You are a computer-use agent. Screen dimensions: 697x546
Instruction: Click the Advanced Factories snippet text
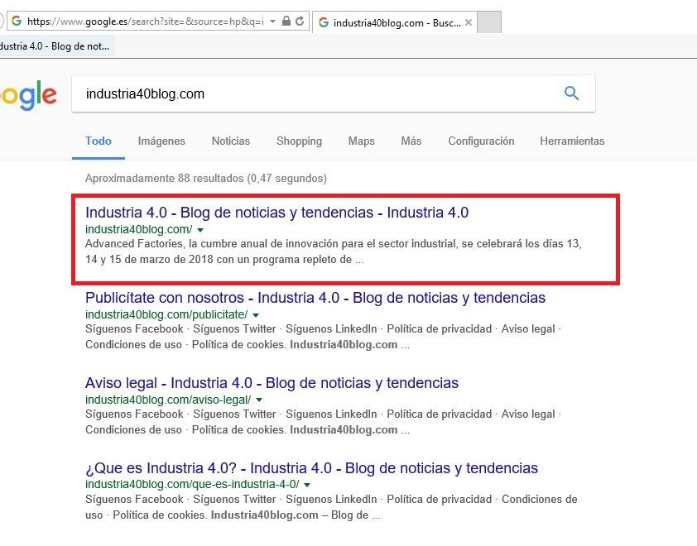click(334, 251)
